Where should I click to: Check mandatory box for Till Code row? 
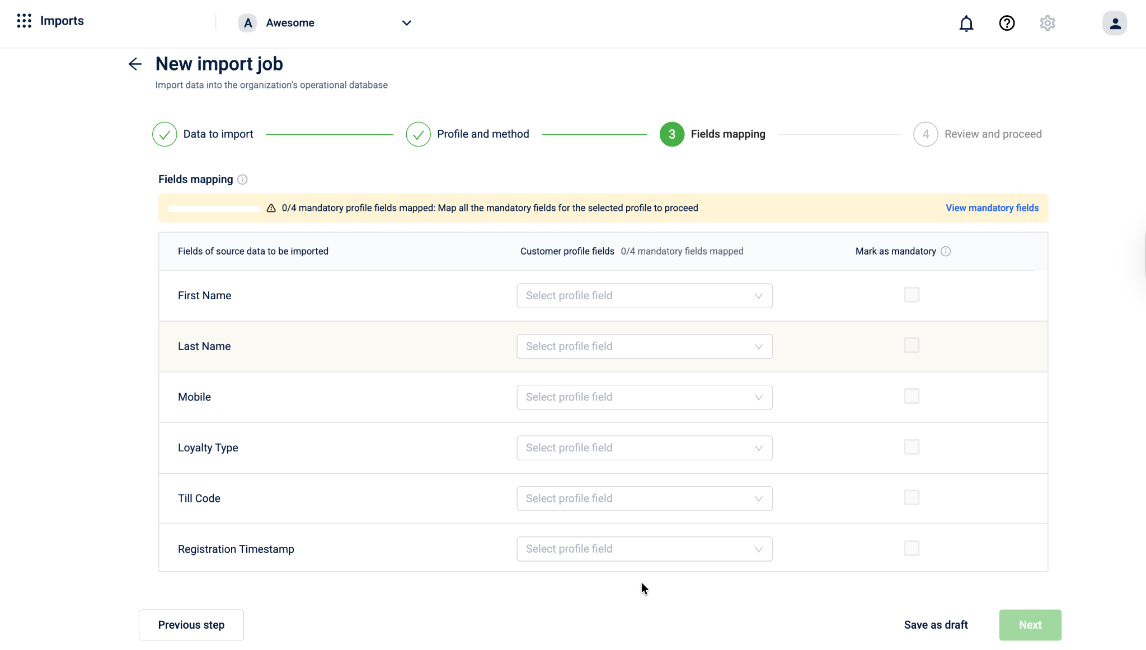(912, 498)
